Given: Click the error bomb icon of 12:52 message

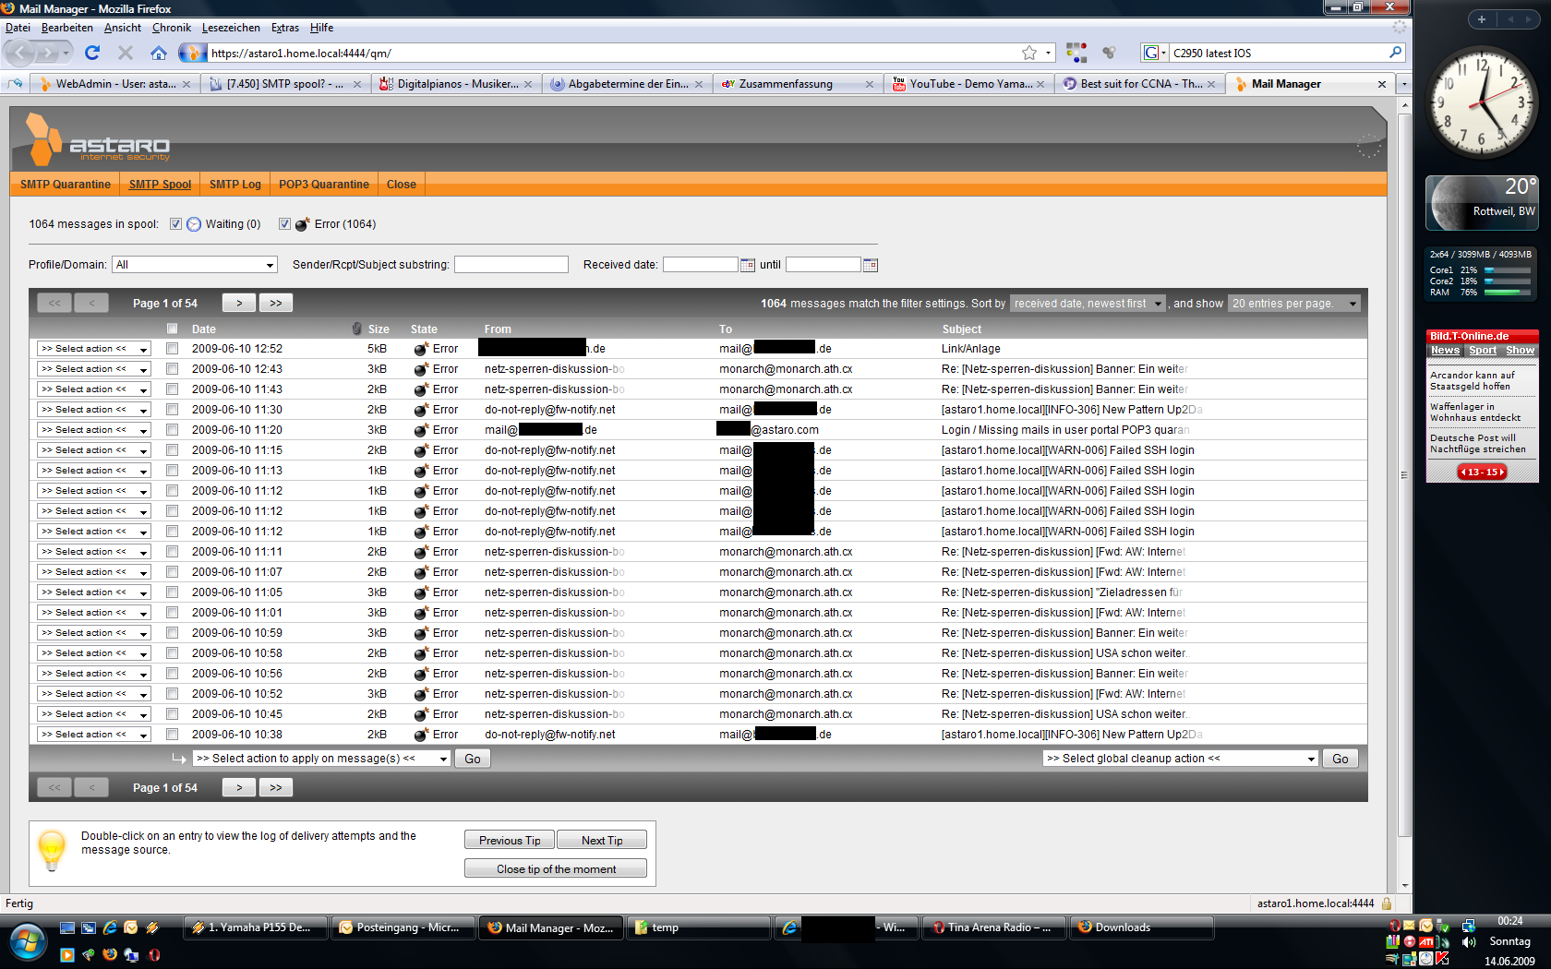Looking at the screenshot, I should pos(421,349).
